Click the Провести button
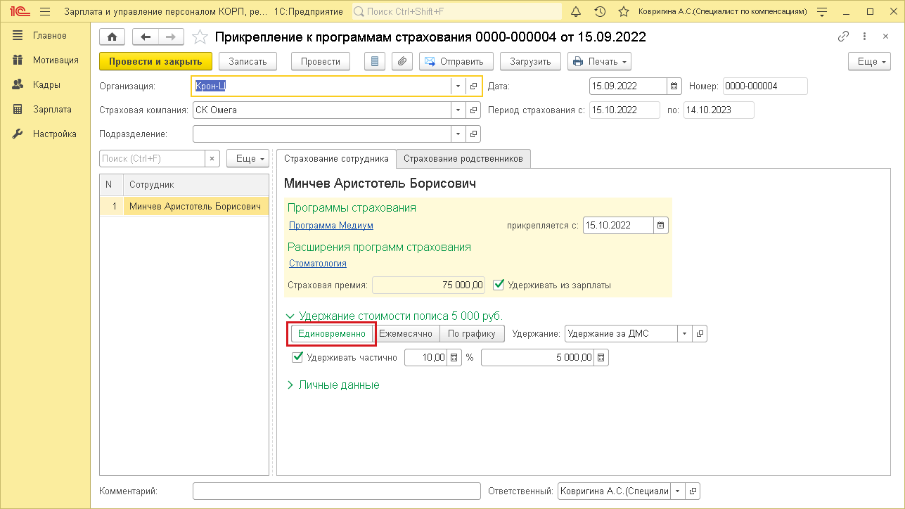Viewport: 905px width, 509px height. pyautogui.click(x=321, y=61)
